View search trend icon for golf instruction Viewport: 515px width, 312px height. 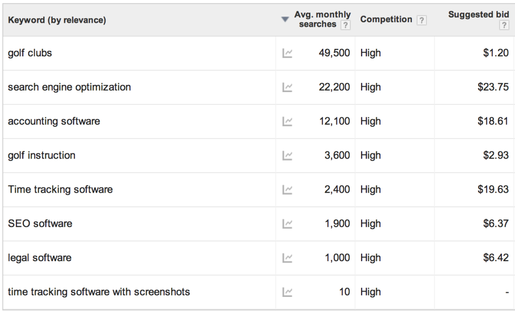(x=287, y=155)
